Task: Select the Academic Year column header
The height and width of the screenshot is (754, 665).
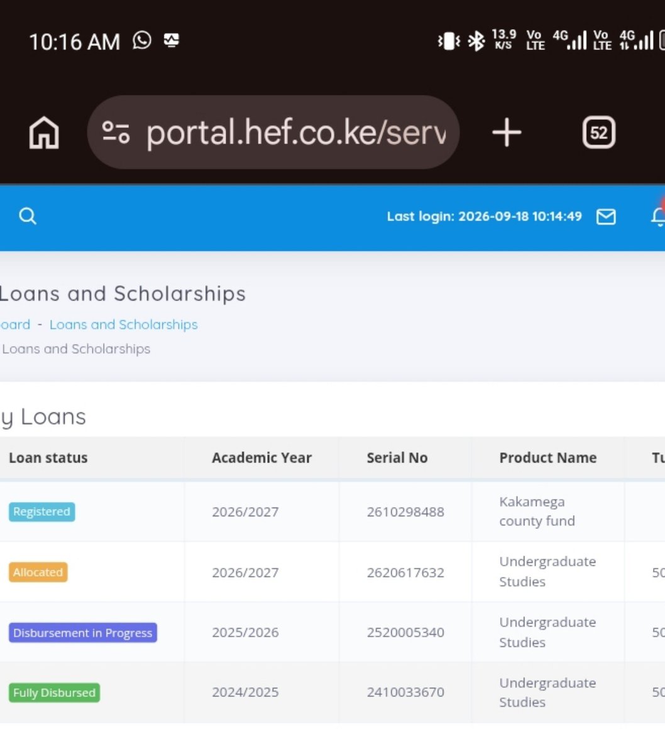Action: 261,458
